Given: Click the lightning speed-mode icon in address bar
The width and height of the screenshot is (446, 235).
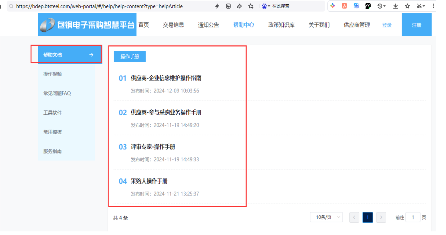Looking at the screenshot, I should [x=217, y=6].
